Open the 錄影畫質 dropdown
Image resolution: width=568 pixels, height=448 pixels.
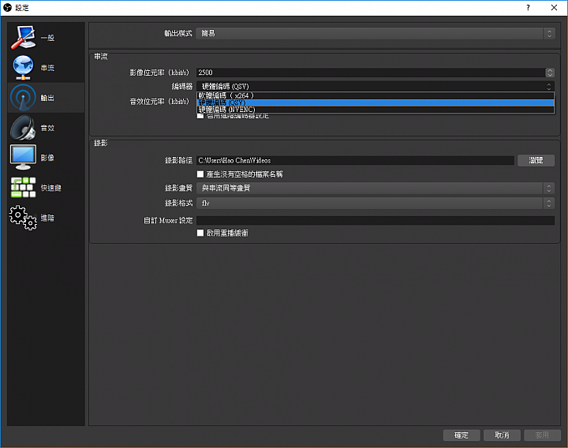[x=376, y=188]
